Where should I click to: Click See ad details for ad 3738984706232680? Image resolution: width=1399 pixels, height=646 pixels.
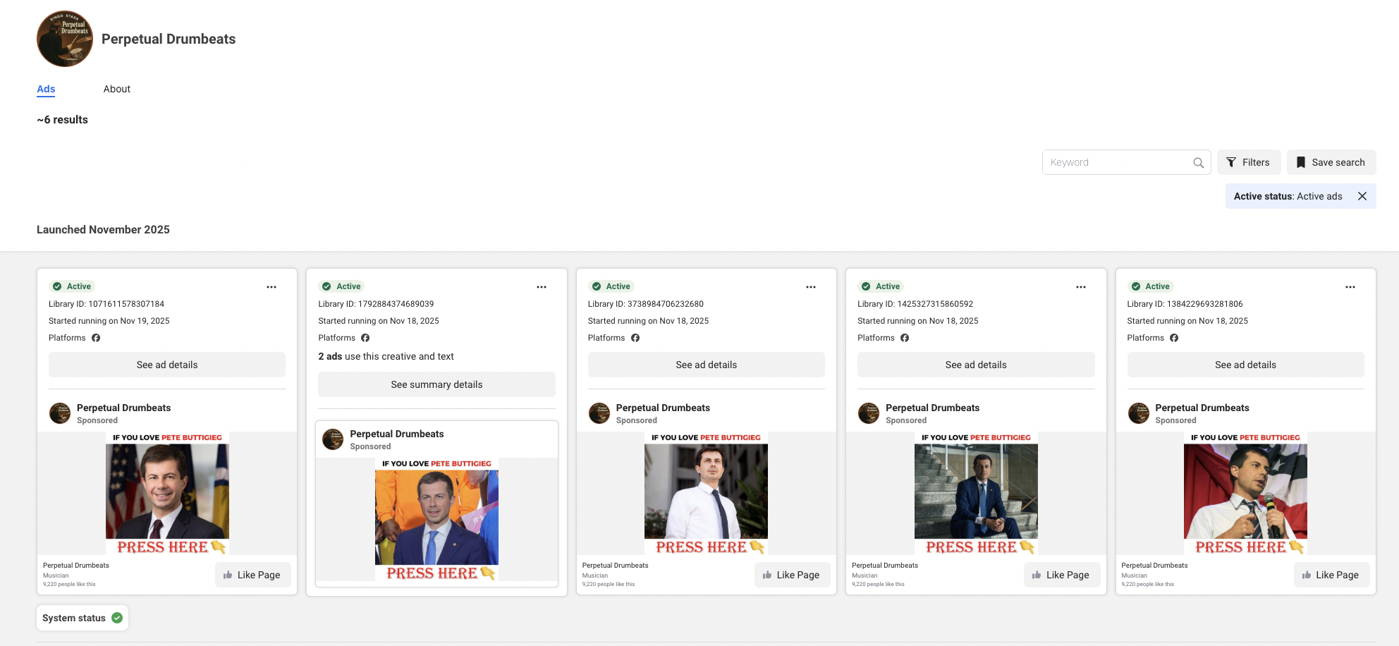(x=706, y=365)
